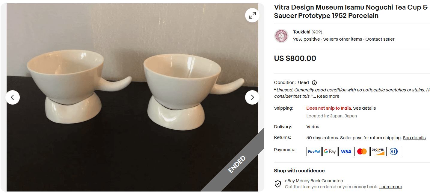Click Learn more about Money Back Guarantee
Screen dimensions: 430x193
pyautogui.click(x=390, y=186)
